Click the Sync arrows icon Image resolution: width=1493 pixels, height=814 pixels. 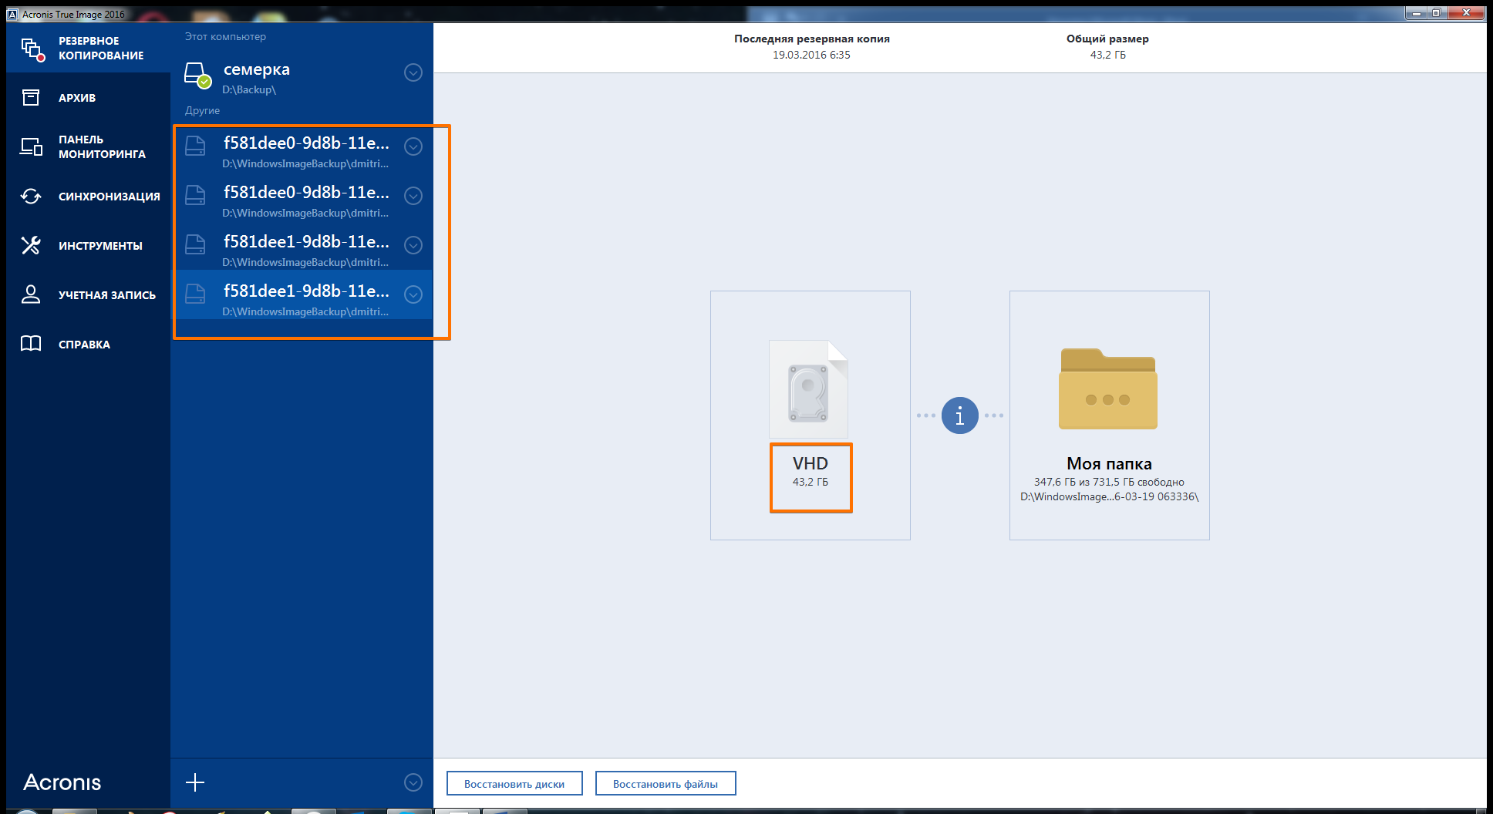[31, 197]
